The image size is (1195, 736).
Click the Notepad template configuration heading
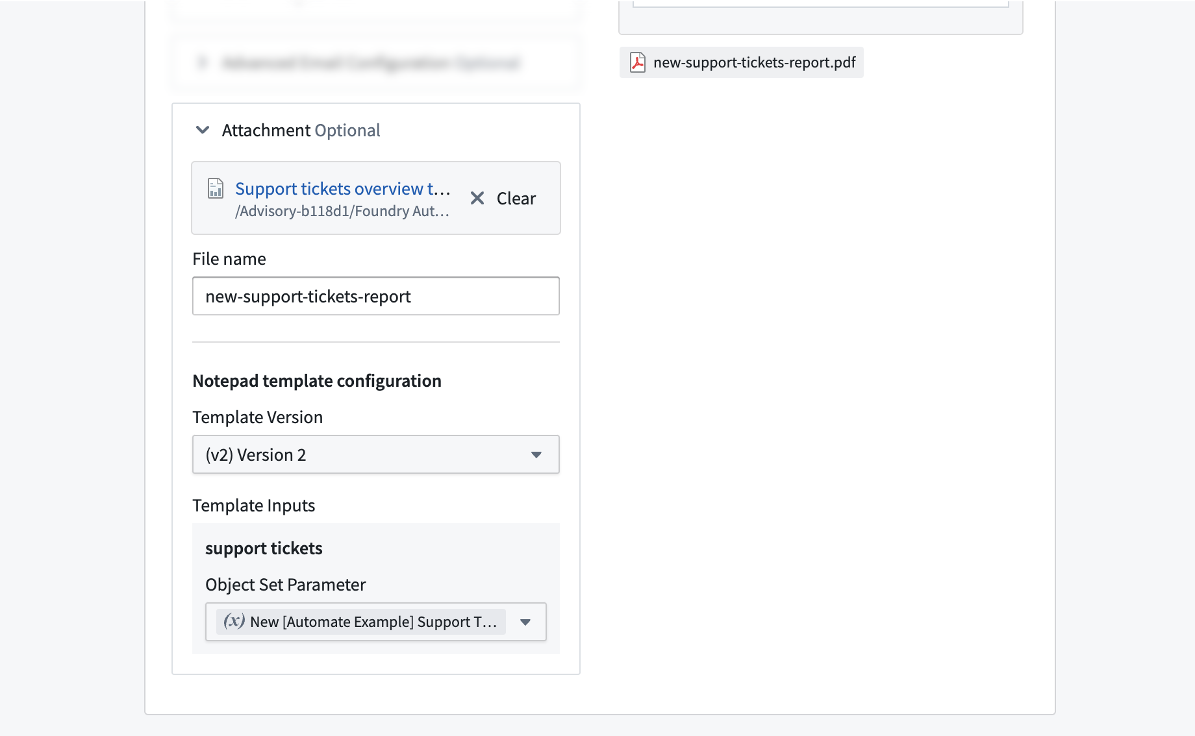click(x=317, y=381)
